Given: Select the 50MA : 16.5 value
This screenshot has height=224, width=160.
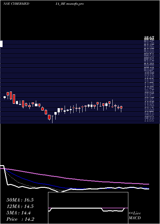Looking at the screenshot, I should [20, 200].
